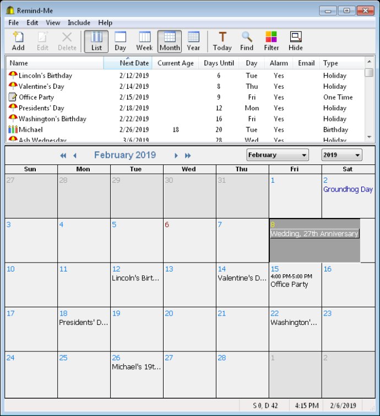
Task: Click the Edit toolbar icon
Action: 42,41
